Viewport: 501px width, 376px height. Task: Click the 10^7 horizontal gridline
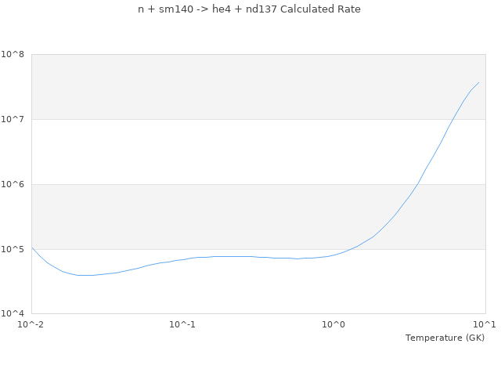coord(235,119)
